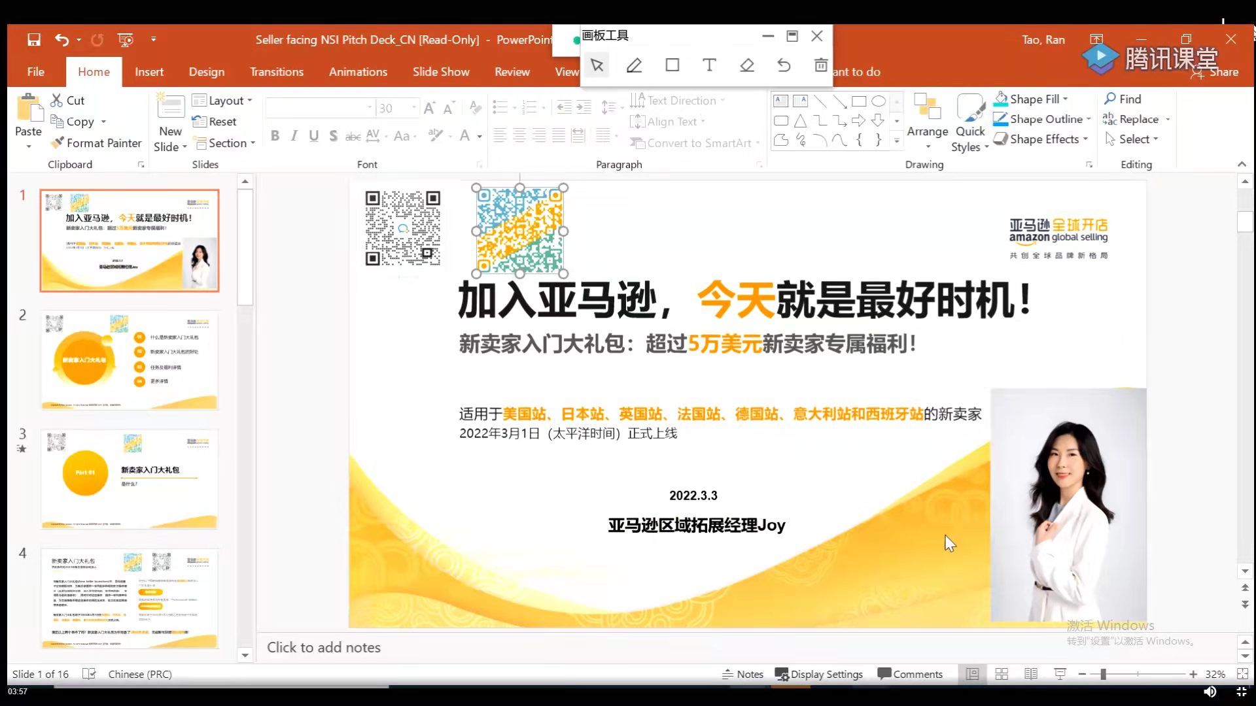Click the Text tool in the 画板工具 palette

(709, 65)
